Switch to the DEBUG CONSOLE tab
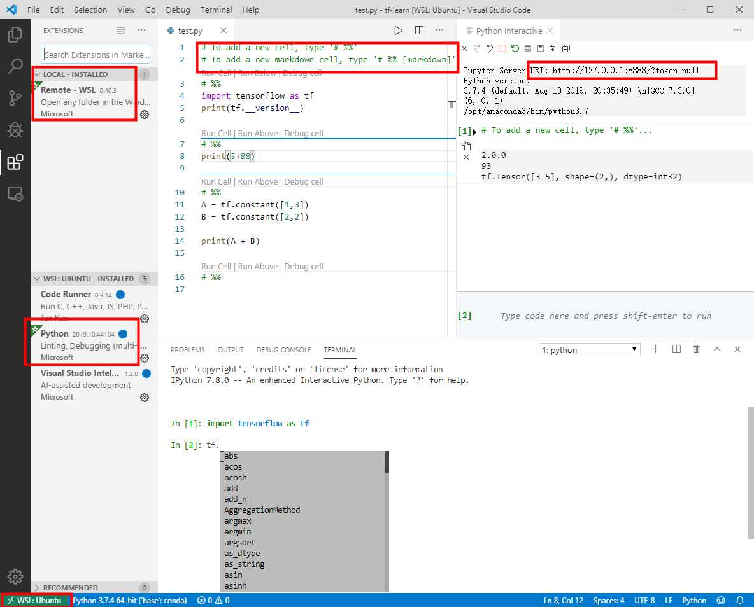The image size is (754, 607). [x=284, y=350]
